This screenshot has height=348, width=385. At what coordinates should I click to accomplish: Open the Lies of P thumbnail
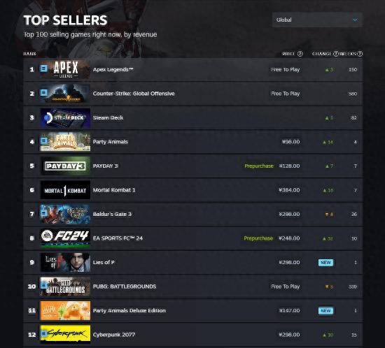(x=65, y=262)
